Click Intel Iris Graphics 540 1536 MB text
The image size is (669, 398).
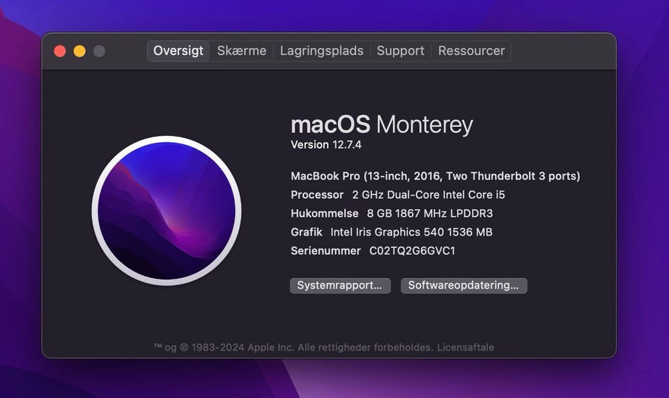click(x=411, y=232)
